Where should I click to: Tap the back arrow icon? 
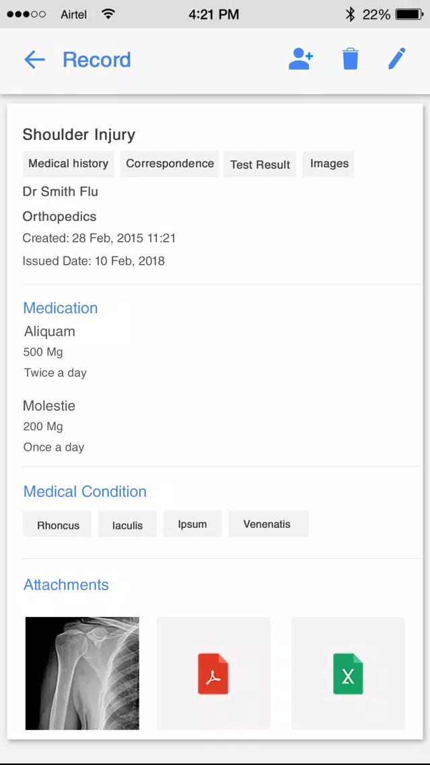click(34, 60)
